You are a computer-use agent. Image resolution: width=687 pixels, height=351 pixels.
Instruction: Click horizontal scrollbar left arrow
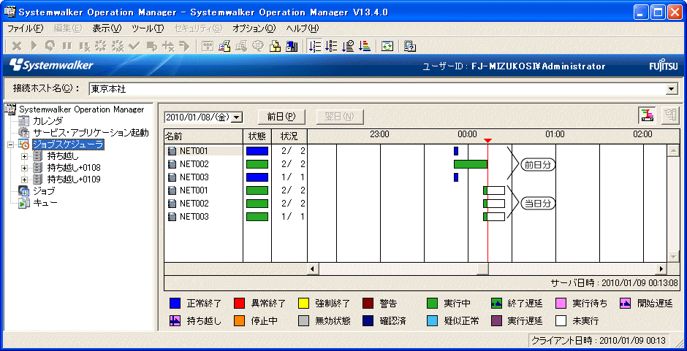pos(313,269)
